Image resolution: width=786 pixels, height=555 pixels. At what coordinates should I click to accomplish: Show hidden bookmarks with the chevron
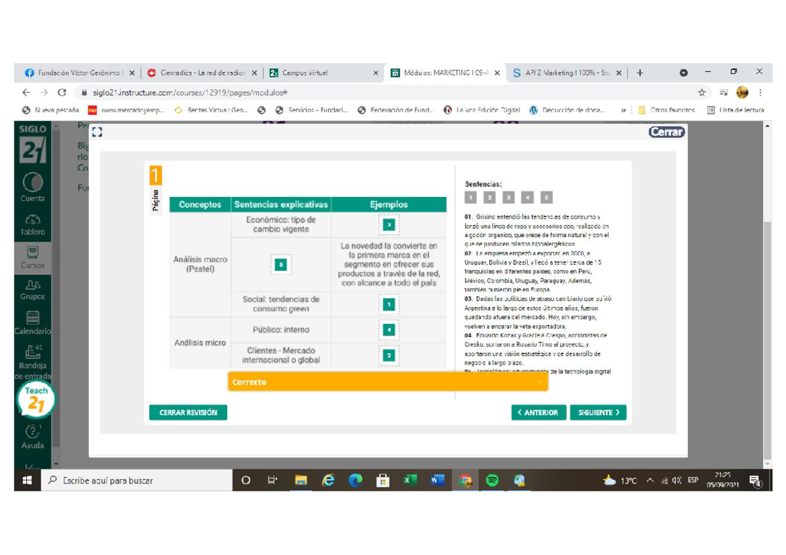623,110
